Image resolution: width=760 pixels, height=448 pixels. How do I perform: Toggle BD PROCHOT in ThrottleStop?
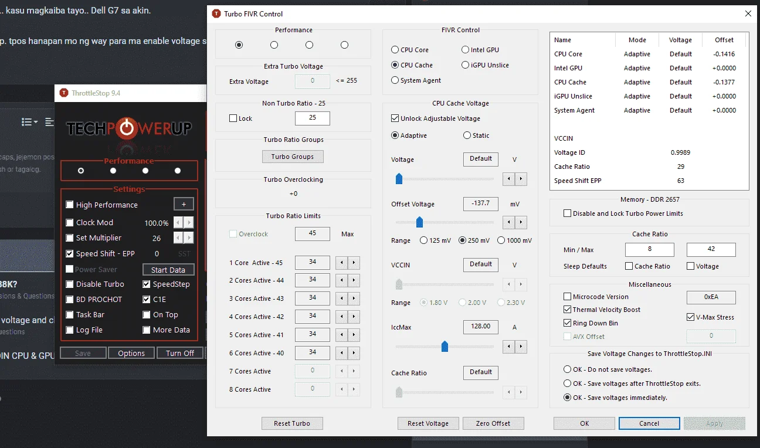click(x=70, y=299)
